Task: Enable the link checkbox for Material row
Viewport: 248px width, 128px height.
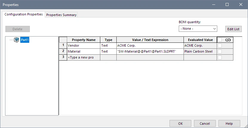Action: pyautogui.click(x=220, y=51)
